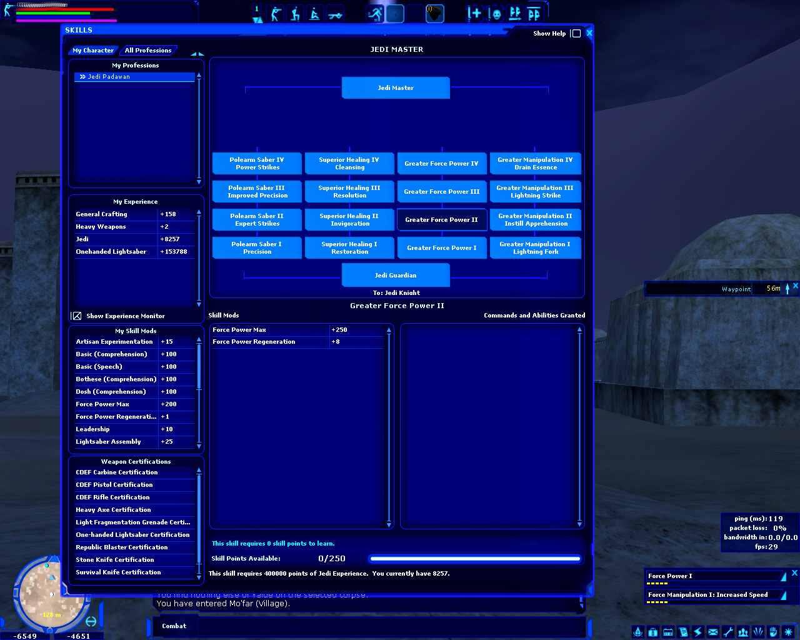Toggle the Show Help checkbox
Viewport: 800px width, 640px height.
(576, 33)
